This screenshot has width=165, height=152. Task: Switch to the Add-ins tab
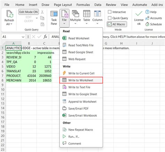click(157, 5)
